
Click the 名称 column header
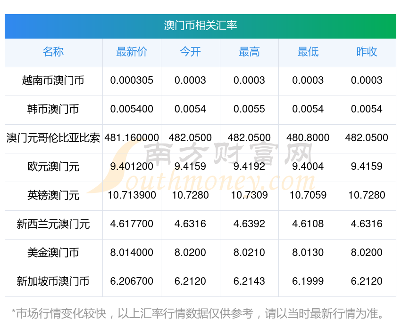tap(53, 52)
